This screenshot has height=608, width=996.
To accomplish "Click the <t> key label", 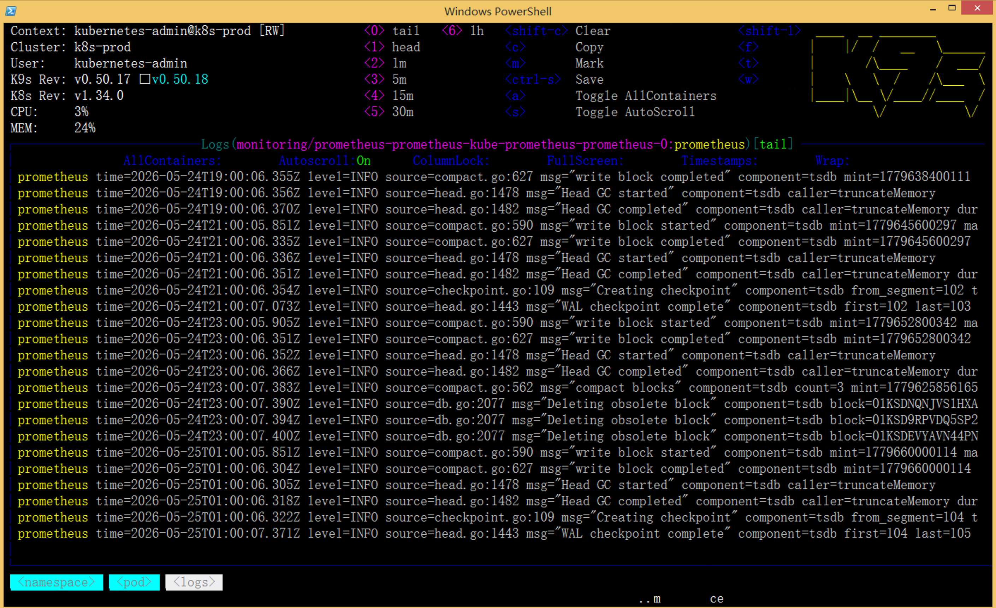I will [748, 63].
